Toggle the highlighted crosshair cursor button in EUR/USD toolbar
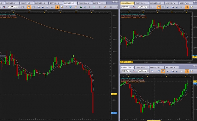197x121 pixels. click(57, 7)
